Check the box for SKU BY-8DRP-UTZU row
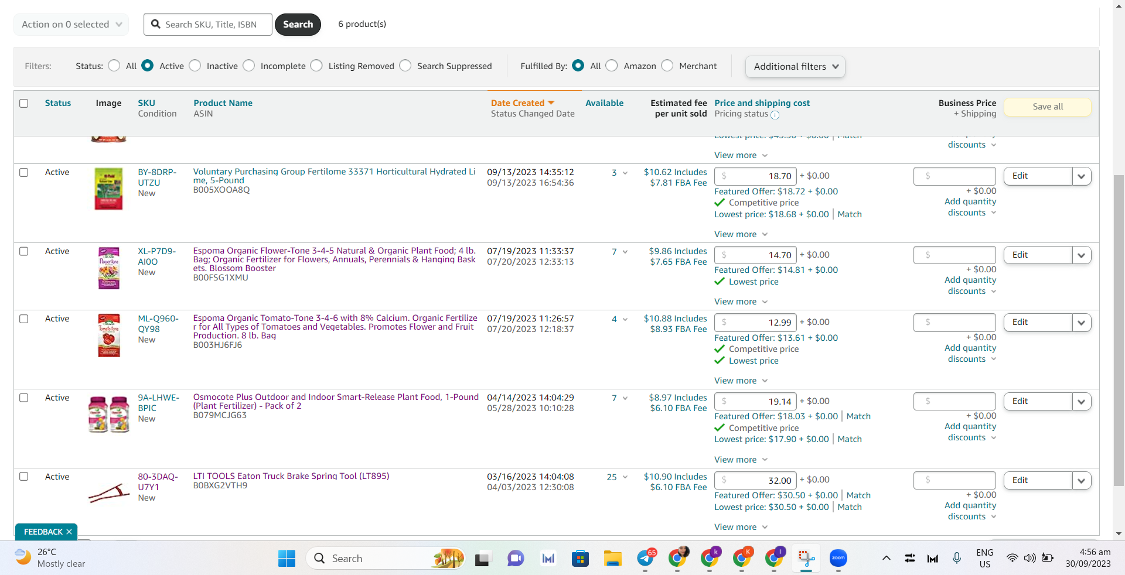1125x575 pixels. click(x=24, y=172)
